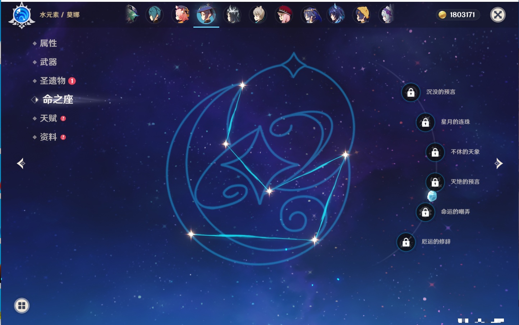Click the locked 厄运的修辞 constellation node
The image size is (519, 325).
(406, 242)
